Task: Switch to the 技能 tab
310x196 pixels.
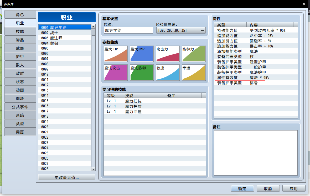Action: [20, 31]
